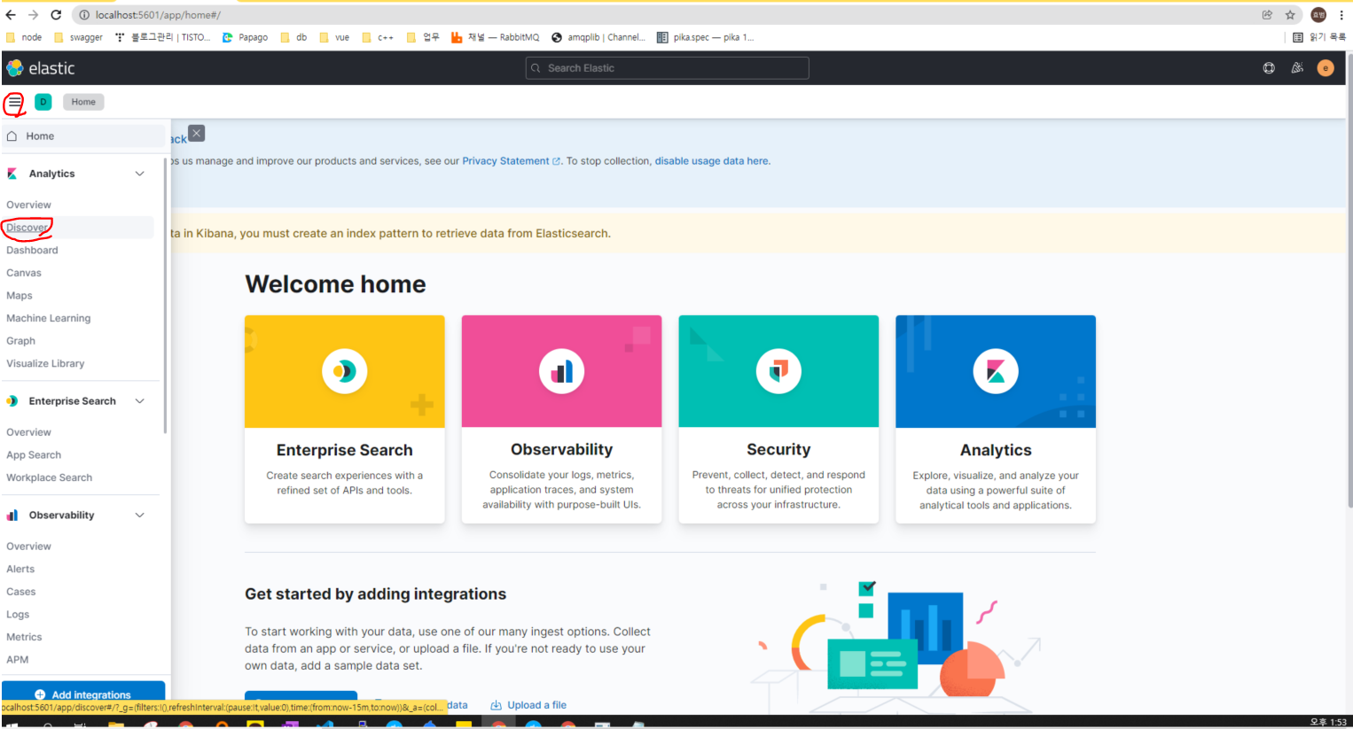
Task: Open the swagger bookmark folder
Action: pyautogui.click(x=78, y=37)
